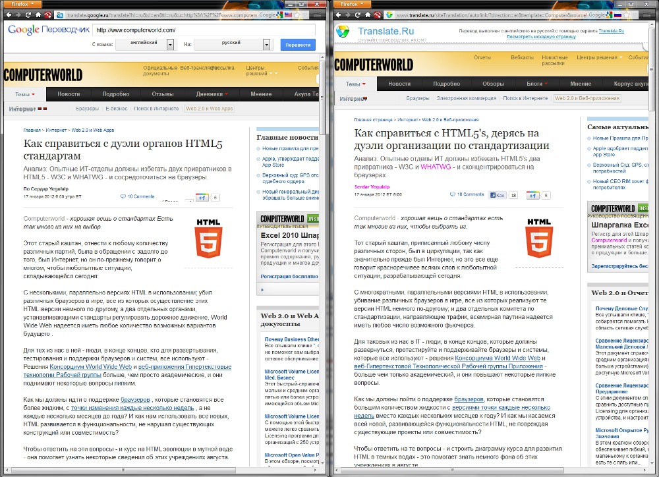This screenshot has height=477, width=659.
Task: Open the 'Новости' tab in the left navigation bar
Action: (69, 94)
